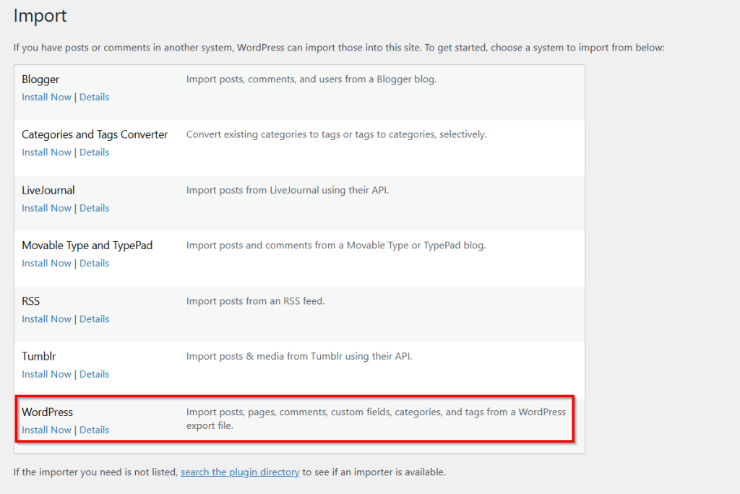This screenshot has width=740, height=494.
Task: View the Tumblr importer Details
Action: tap(94, 374)
